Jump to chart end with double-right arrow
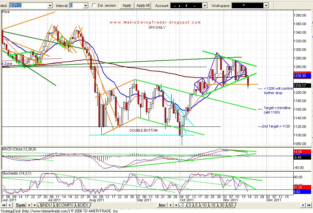313x213 pixels. 309,205
